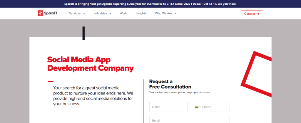The image size is (301, 123).
Task: Click the Social Media App Development Company heading
Action: pos(90,64)
